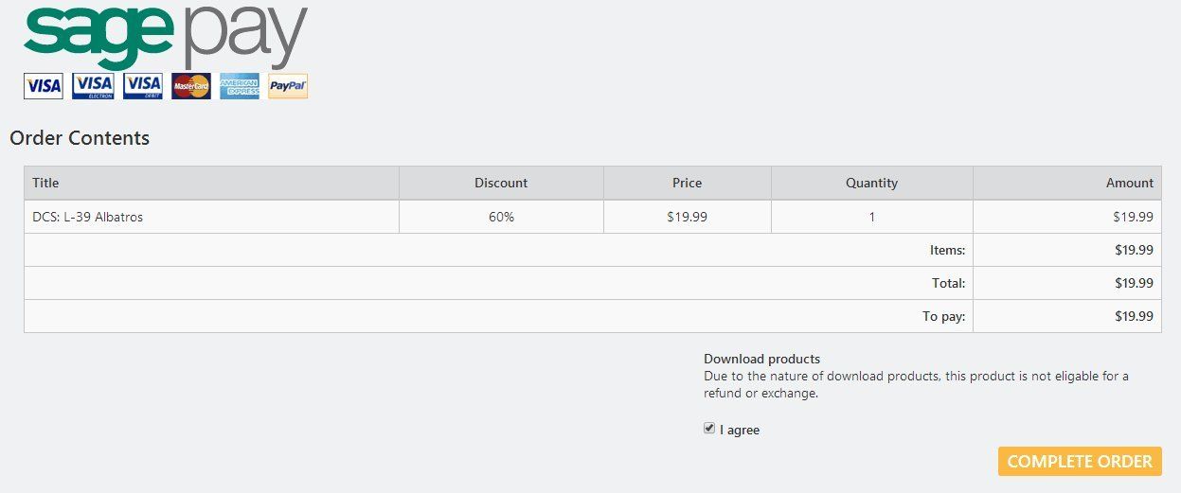Screen dimensions: 1181x493
Task: Click the "Total:" row label
Action: pos(948,283)
